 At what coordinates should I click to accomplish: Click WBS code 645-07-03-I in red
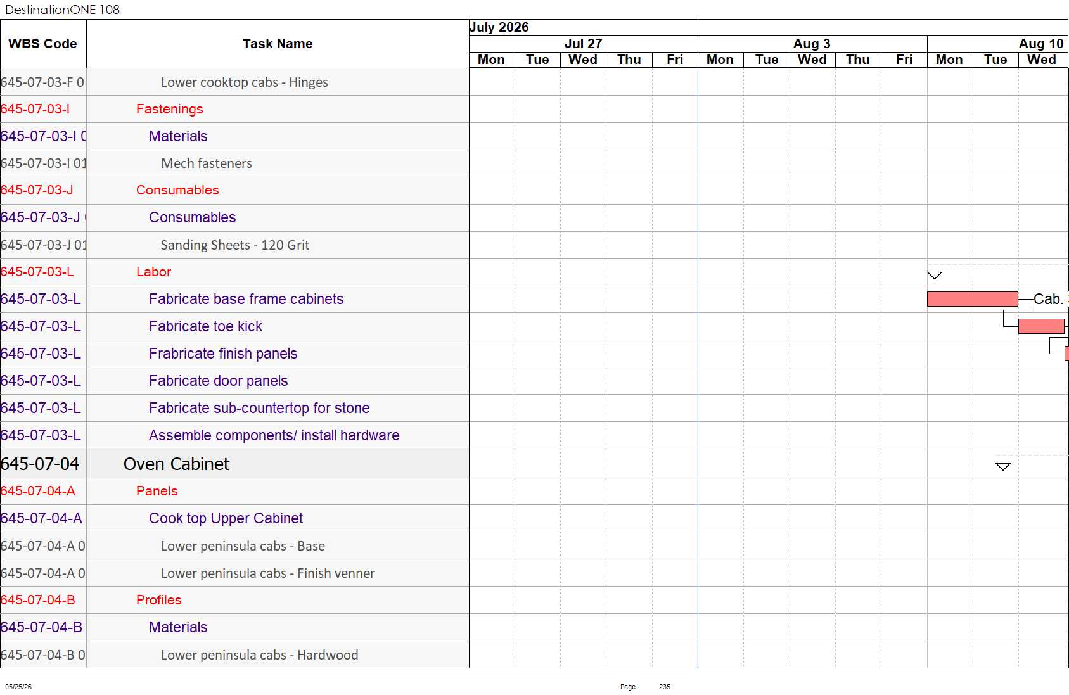click(x=35, y=109)
